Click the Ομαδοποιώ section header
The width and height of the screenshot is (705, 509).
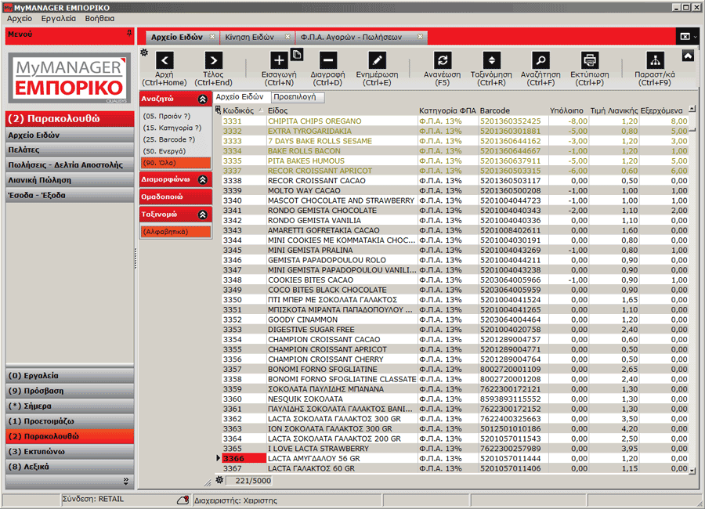(x=175, y=197)
